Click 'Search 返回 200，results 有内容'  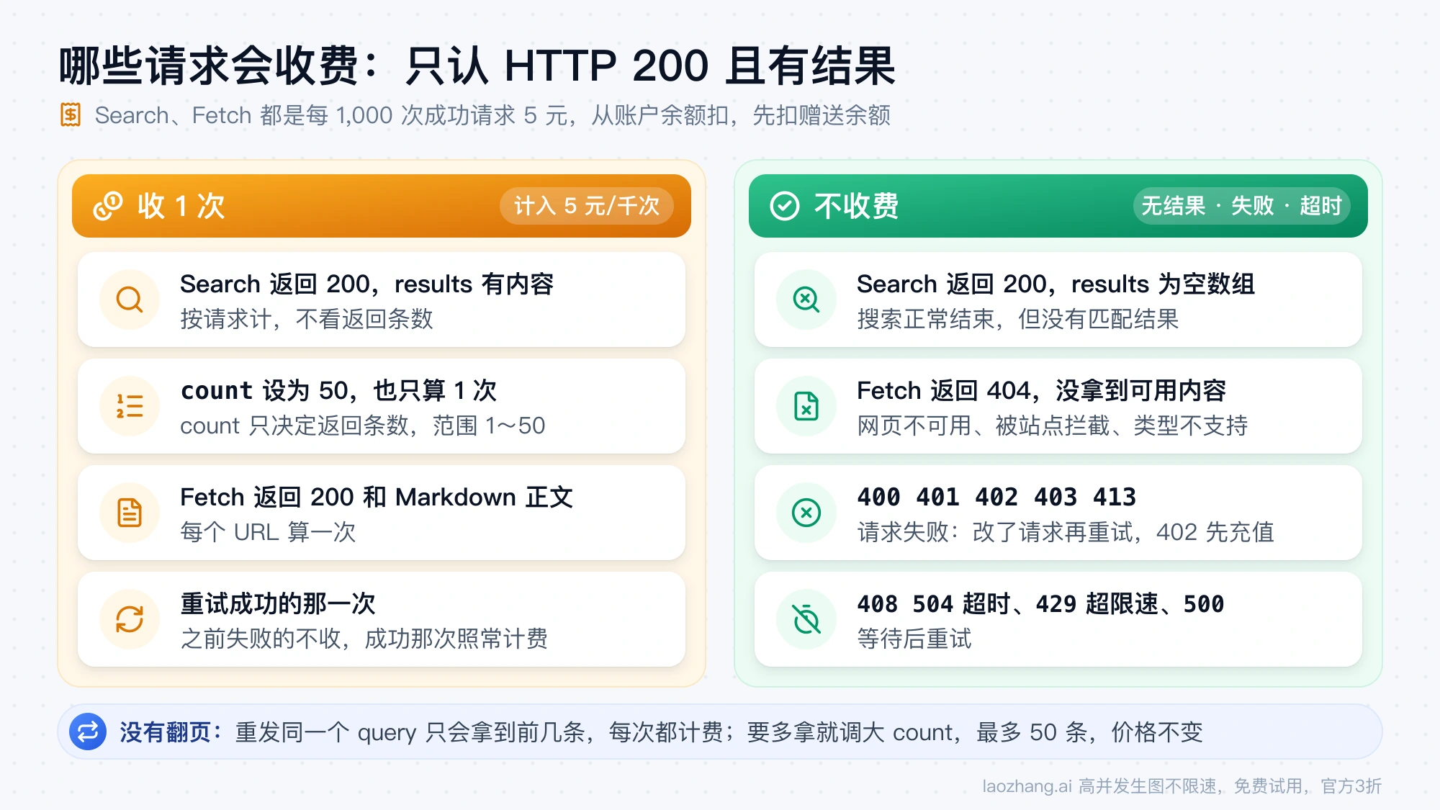coord(366,284)
